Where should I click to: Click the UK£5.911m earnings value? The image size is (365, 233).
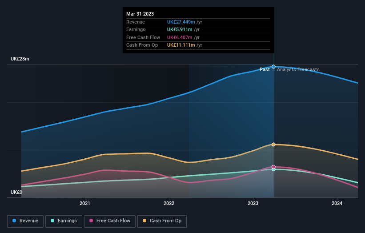click(x=180, y=29)
